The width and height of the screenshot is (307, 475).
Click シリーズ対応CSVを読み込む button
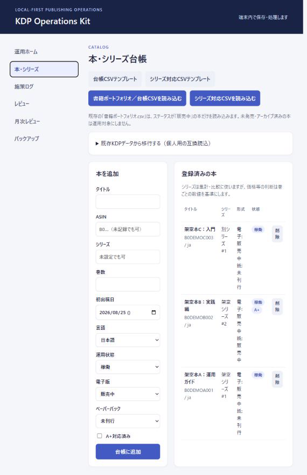click(x=225, y=98)
